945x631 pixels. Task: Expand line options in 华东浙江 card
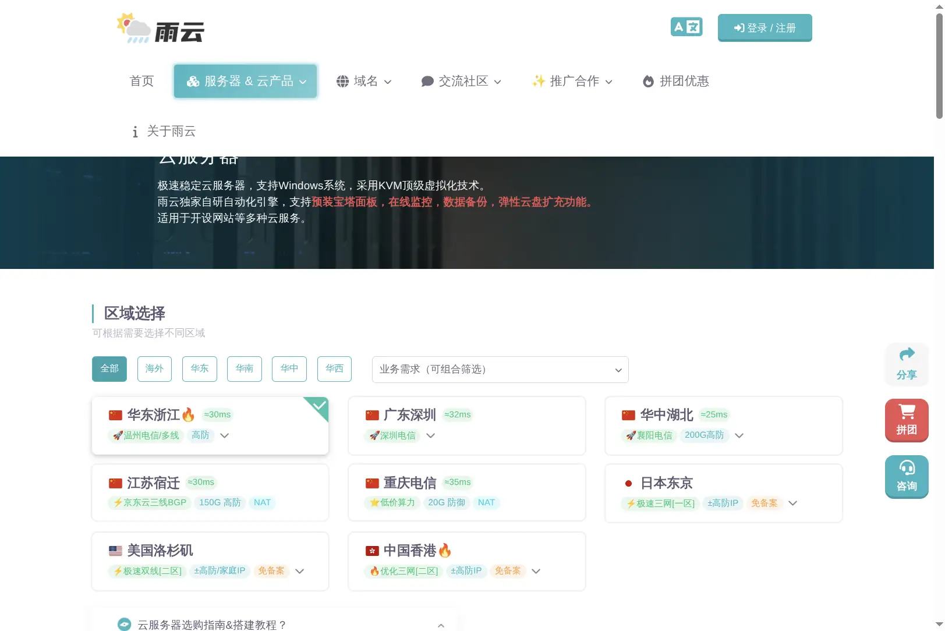225,435
